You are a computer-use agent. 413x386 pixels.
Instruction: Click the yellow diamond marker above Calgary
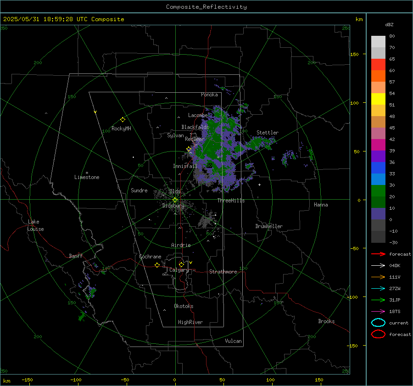point(181,264)
